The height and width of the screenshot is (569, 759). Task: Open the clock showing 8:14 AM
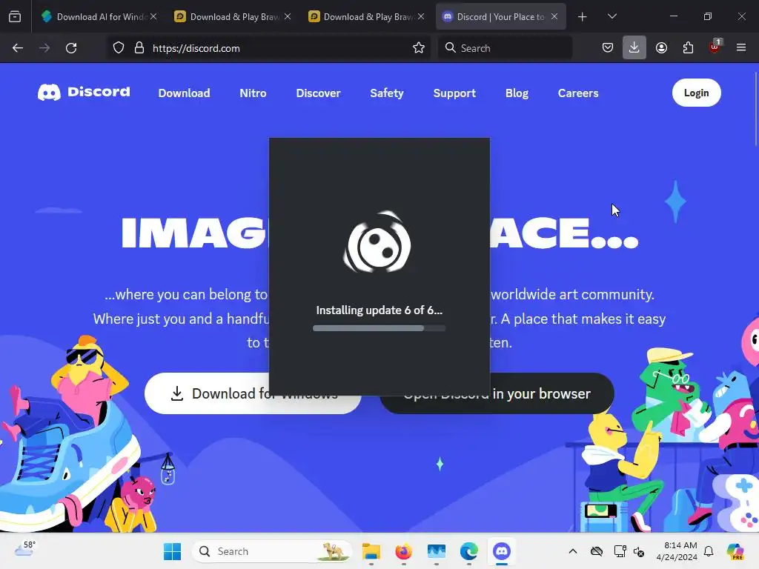677,551
